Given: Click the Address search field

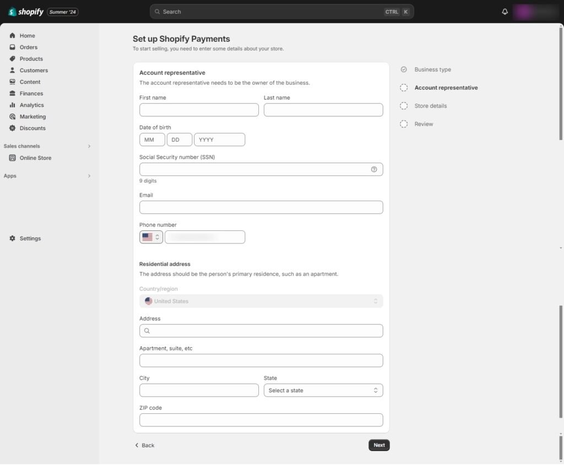Looking at the screenshot, I should (x=261, y=331).
